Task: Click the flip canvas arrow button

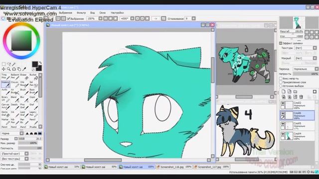Action: click(x=156, y=18)
